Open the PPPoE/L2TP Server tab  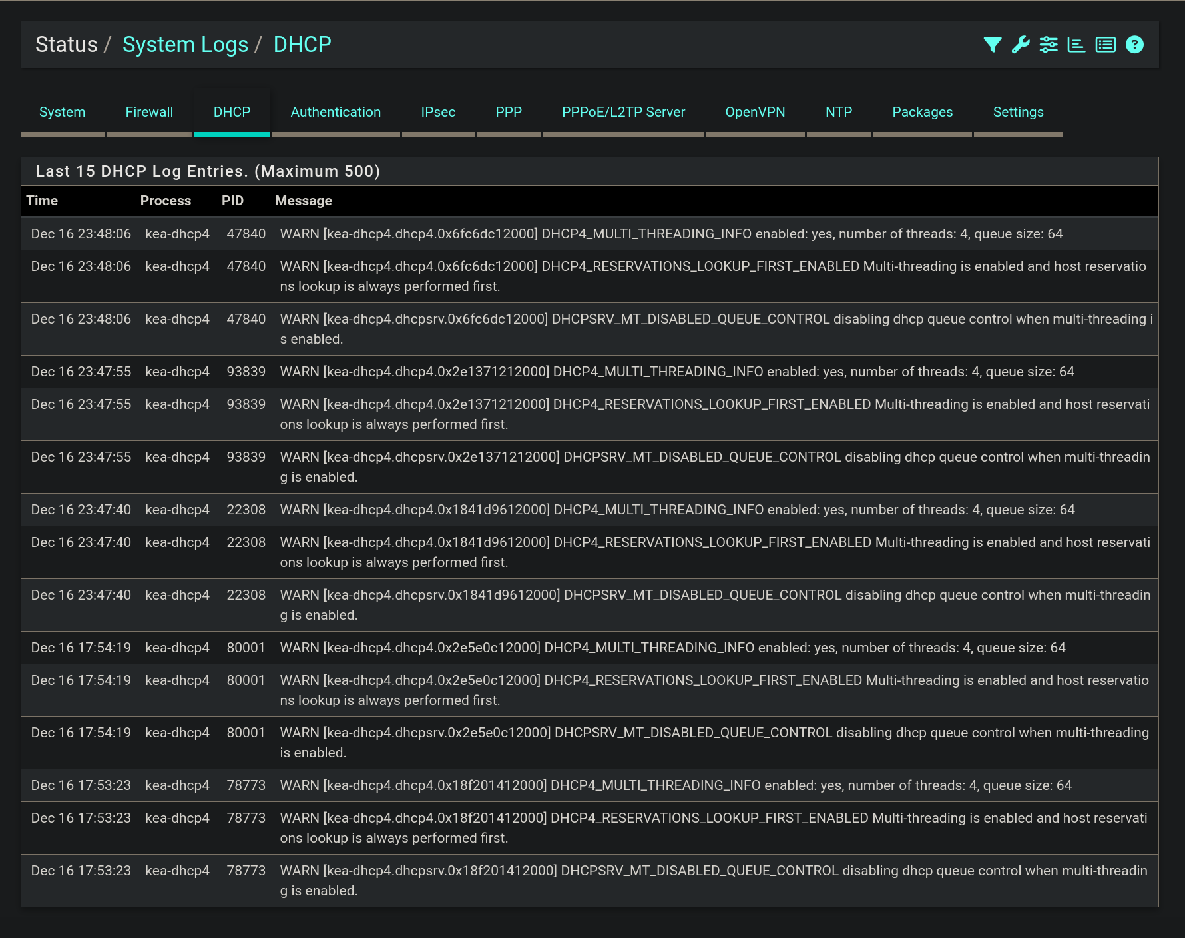[x=623, y=112]
